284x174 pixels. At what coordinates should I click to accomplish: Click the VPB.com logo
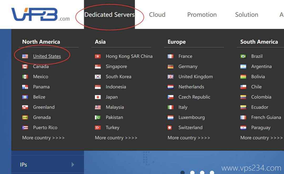pyautogui.click(x=40, y=14)
